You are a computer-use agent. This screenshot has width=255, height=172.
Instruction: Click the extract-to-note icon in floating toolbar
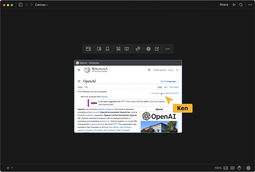(138, 49)
